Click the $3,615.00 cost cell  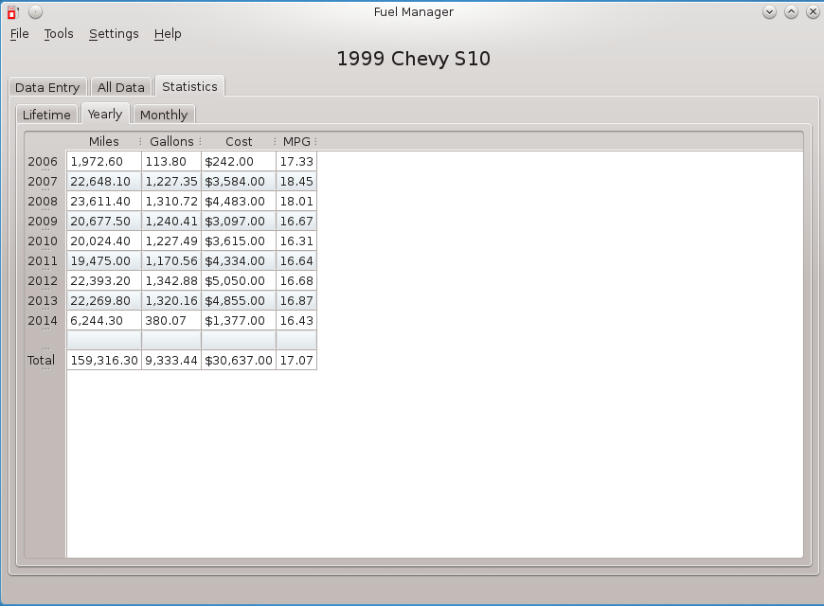coord(239,241)
